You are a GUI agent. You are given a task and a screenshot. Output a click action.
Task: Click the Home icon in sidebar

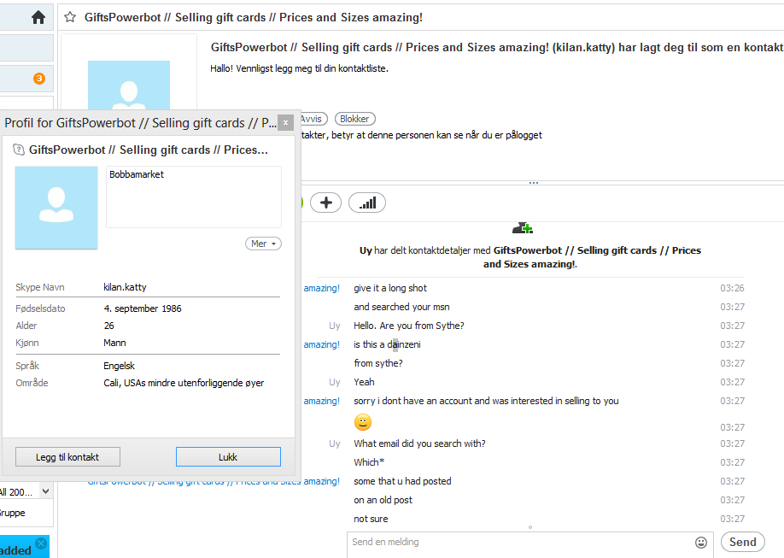(38, 17)
